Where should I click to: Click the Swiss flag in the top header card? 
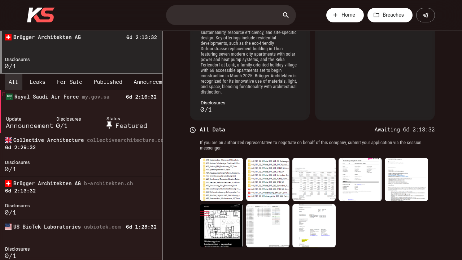pos(8,37)
